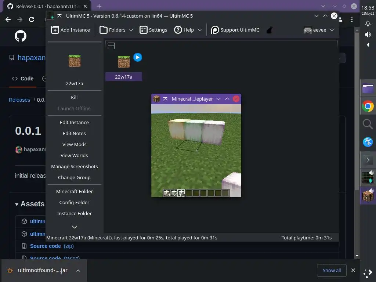Open the search magnifier in panel
Viewport: 376px width, 282px height.
click(368, 124)
